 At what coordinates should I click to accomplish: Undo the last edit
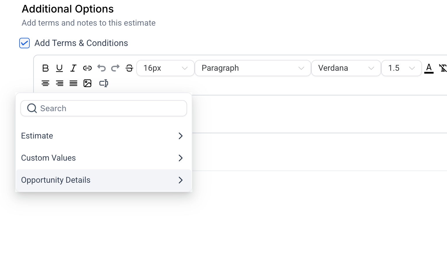tap(101, 68)
